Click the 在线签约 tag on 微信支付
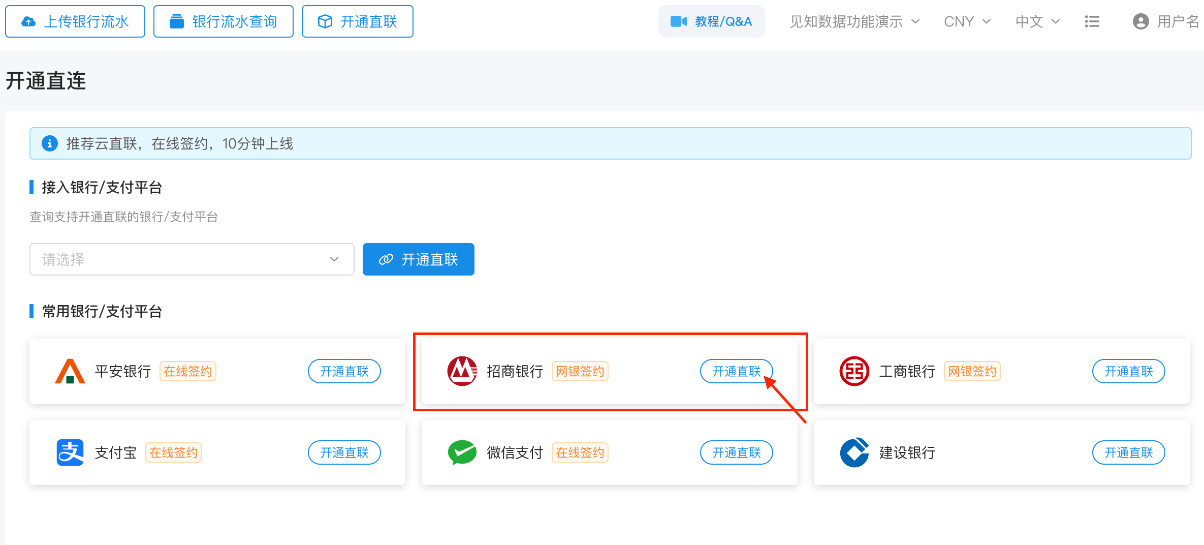Viewport: 1204px width, 545px height. 580,452
